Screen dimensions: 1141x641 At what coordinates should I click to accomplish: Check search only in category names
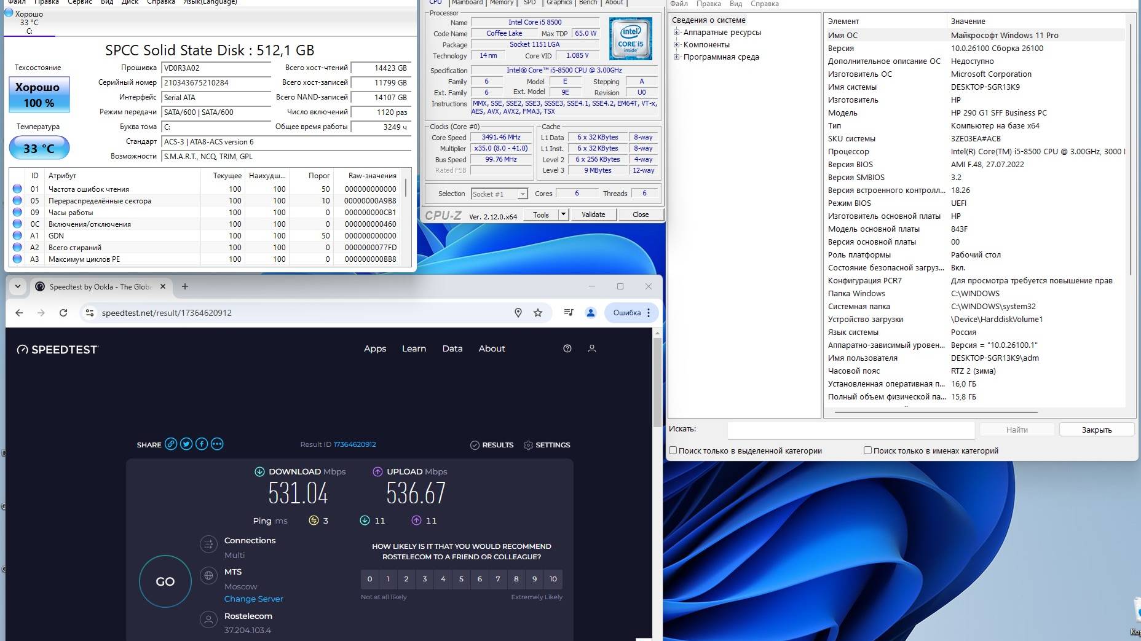click(x=868, y=450)
